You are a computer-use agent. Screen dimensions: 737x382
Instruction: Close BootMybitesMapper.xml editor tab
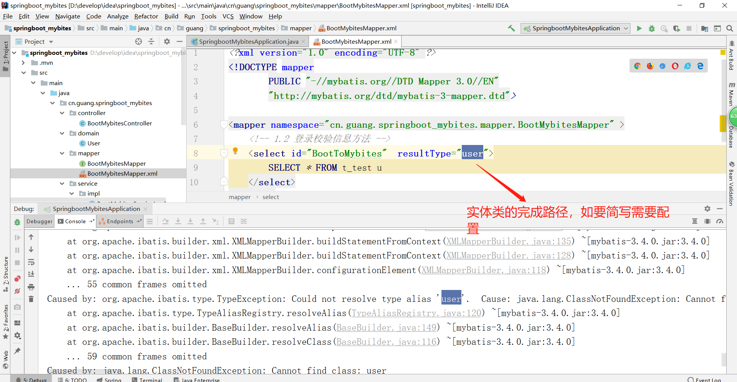coord(396,41)
